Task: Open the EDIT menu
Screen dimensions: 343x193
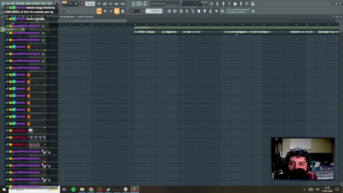Action: tap(8, 3)
